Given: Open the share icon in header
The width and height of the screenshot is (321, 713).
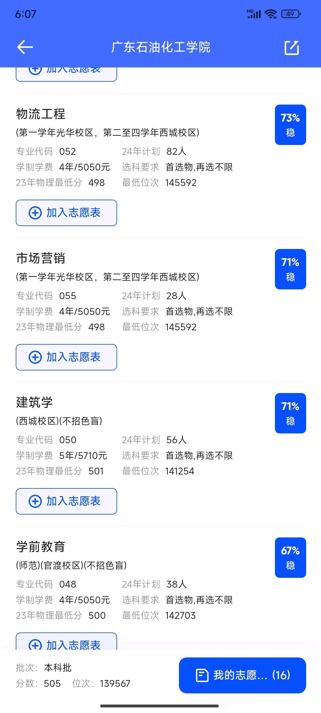Looking at the screenshot, I should coord(292,48).
